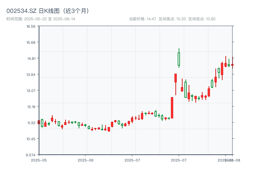The image size is (258, 193).
Task: Click the last candle at the chart's right edge
Action: click(x=232, y=65)
